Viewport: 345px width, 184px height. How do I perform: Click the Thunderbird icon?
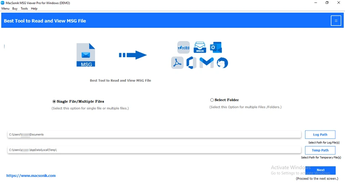[222, 63]
